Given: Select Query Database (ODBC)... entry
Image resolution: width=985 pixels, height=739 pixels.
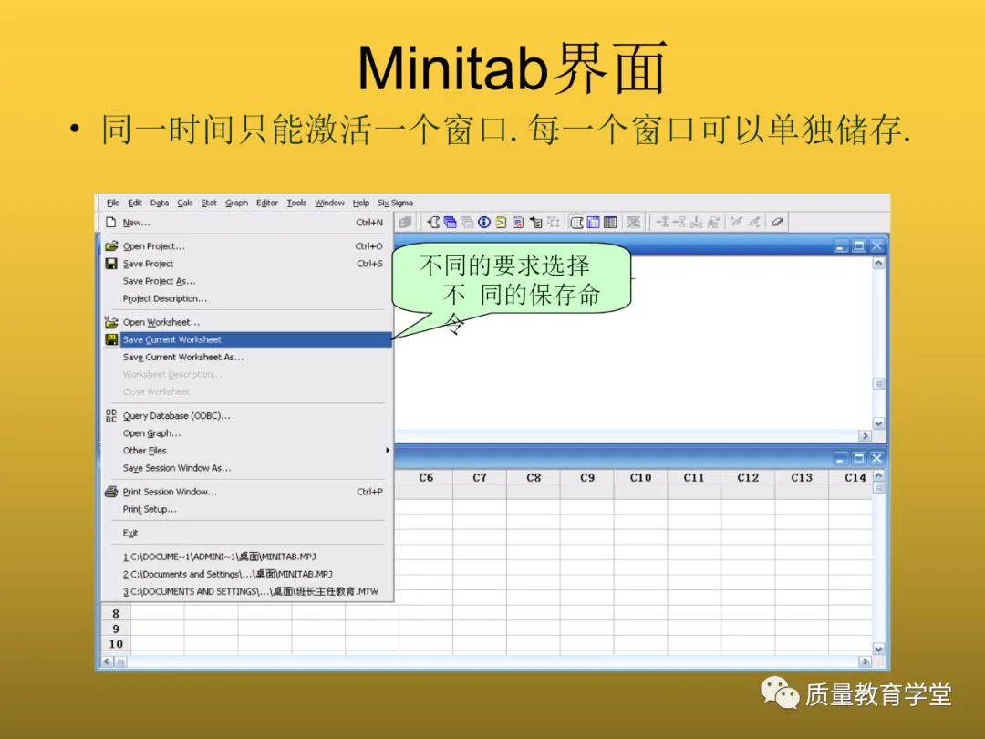Looking at the screenshot, I should pyautogui.click(x=245, y=415).
